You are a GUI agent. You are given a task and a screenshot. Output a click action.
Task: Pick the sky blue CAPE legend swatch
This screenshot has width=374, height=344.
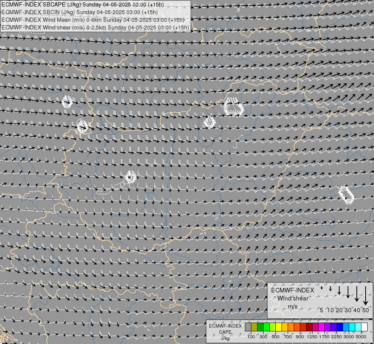pyautogui.click(x=346, y=327)
